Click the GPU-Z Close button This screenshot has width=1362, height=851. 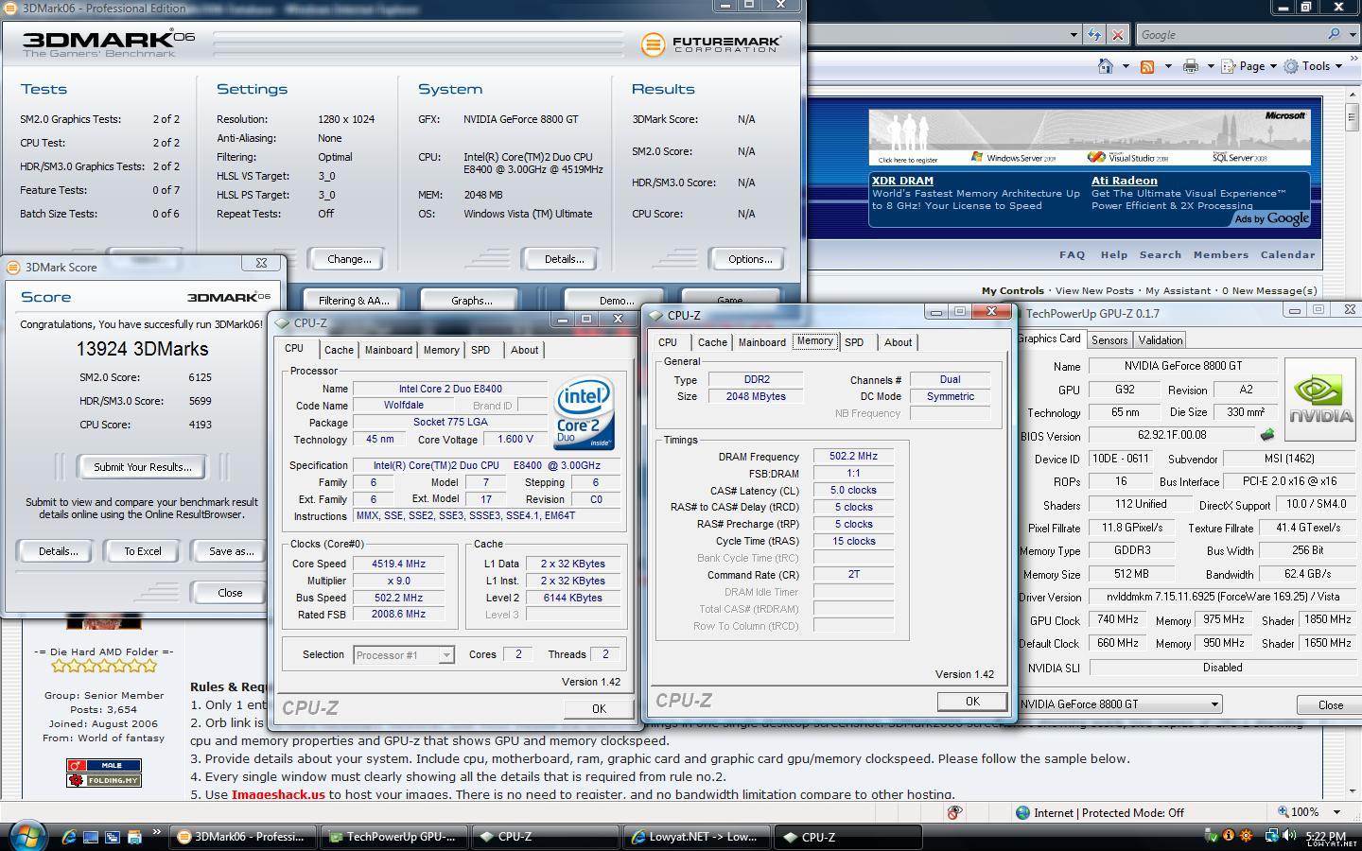(x=1330, y=704)
